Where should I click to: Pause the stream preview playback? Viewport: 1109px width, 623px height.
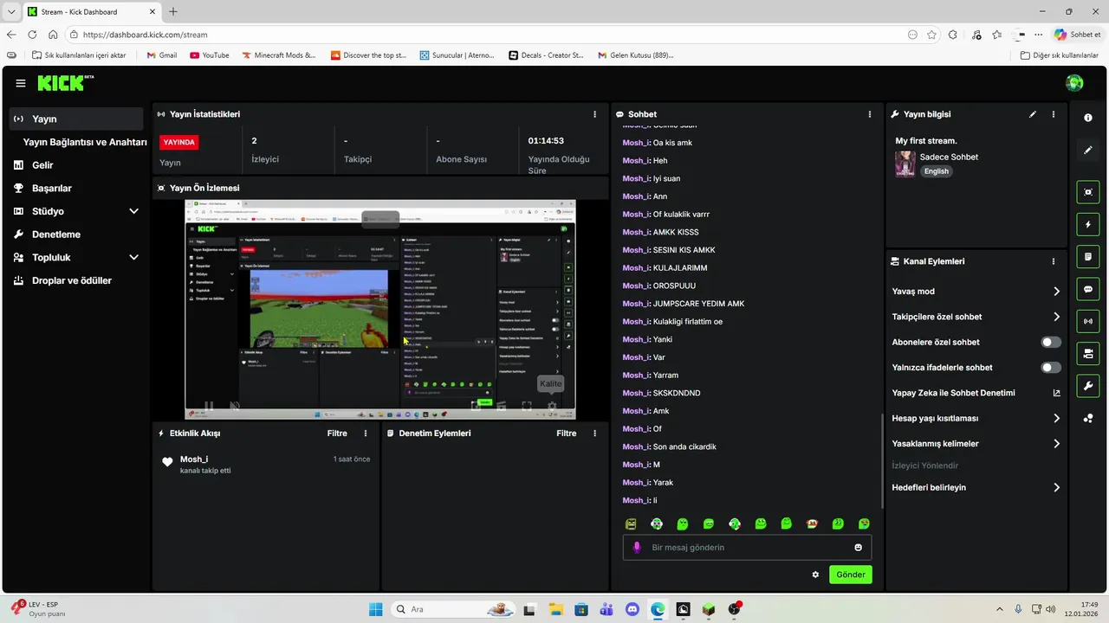[209, 406]
